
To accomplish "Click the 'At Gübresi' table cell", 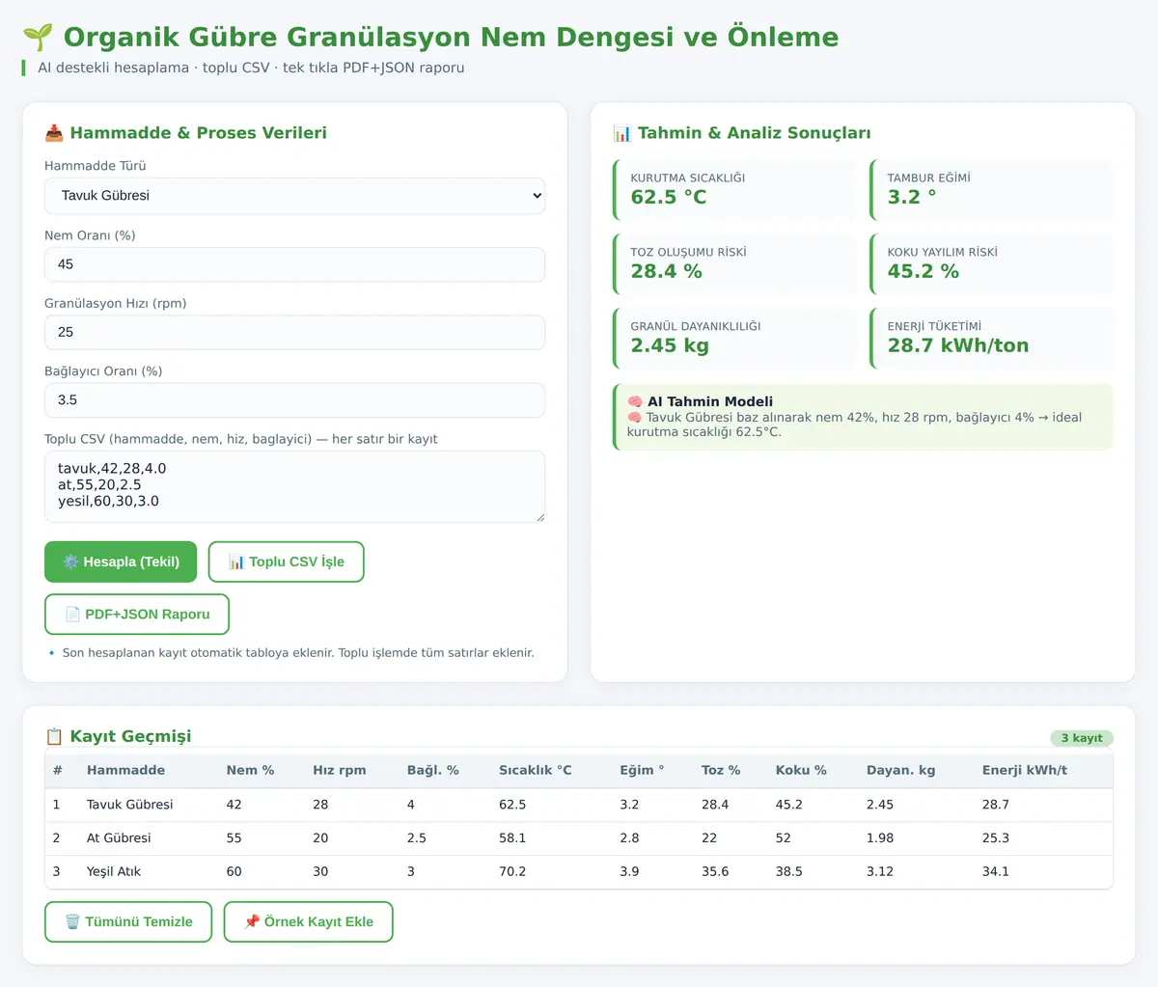I will pos(119,838).
